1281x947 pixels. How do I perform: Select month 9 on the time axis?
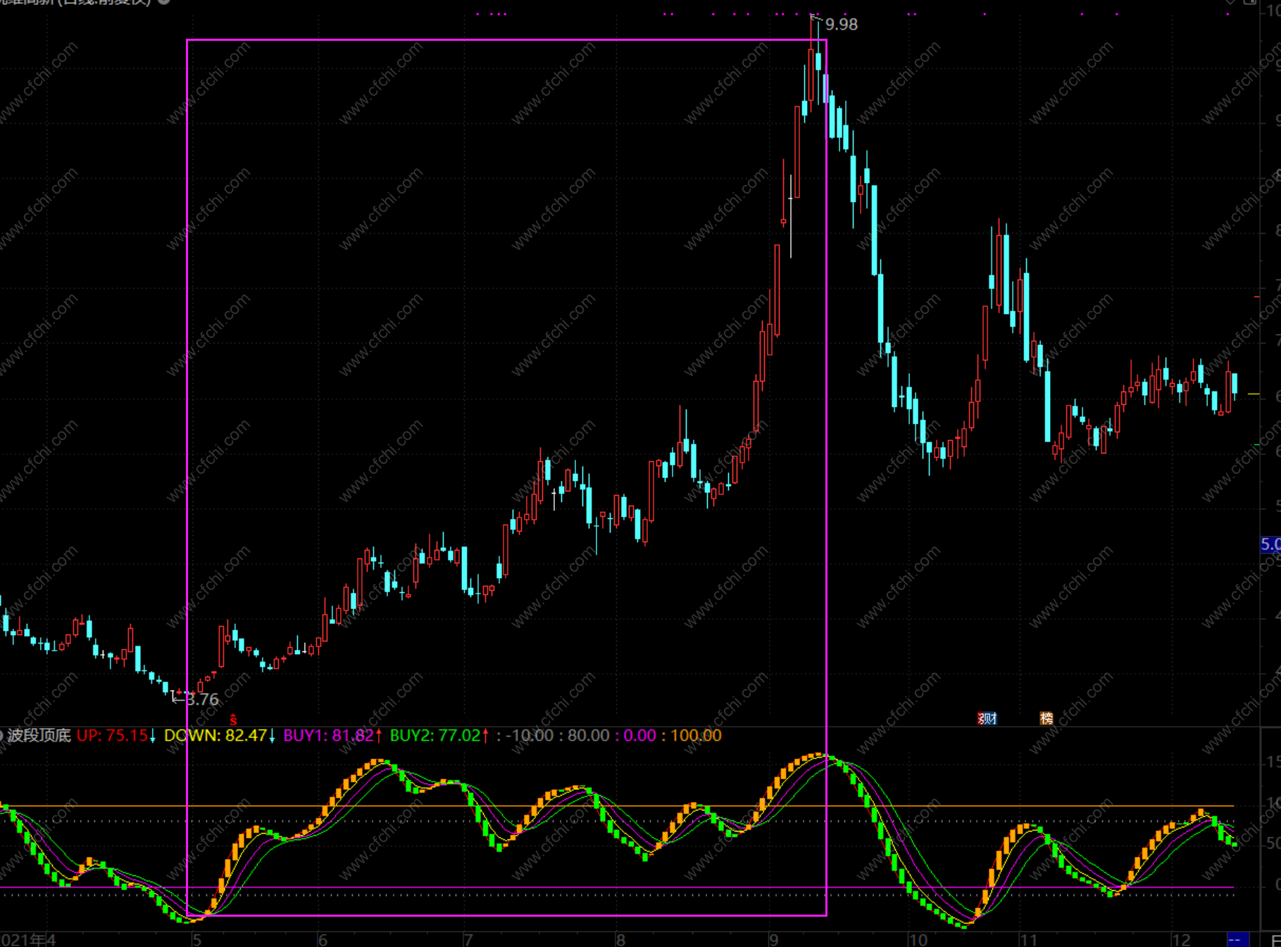(x=774, y=940)
